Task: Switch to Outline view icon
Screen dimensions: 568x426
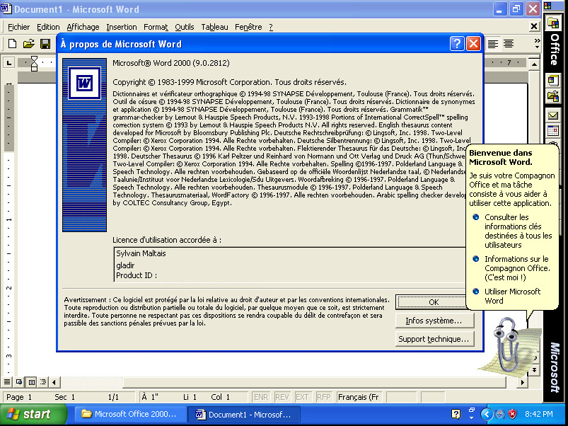Action: pos(43,382)
